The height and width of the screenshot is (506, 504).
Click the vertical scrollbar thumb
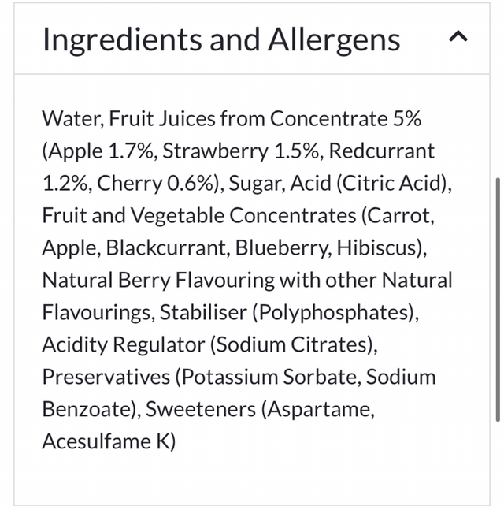click(497, 300)
